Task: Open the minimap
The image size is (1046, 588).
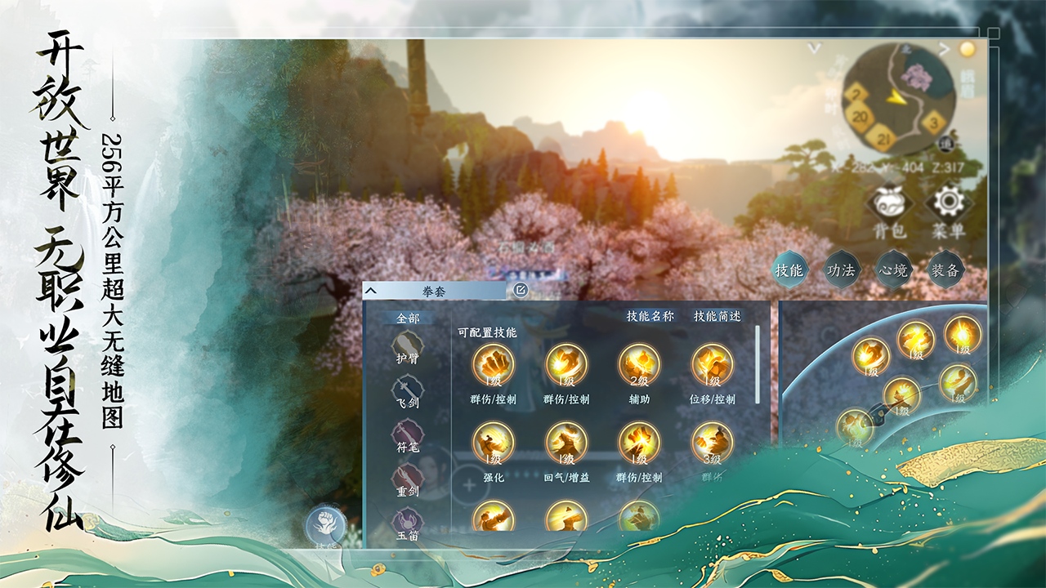Action: 898,99
